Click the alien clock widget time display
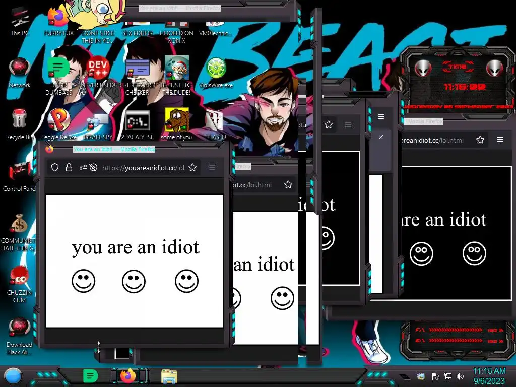 coord(465,87)
